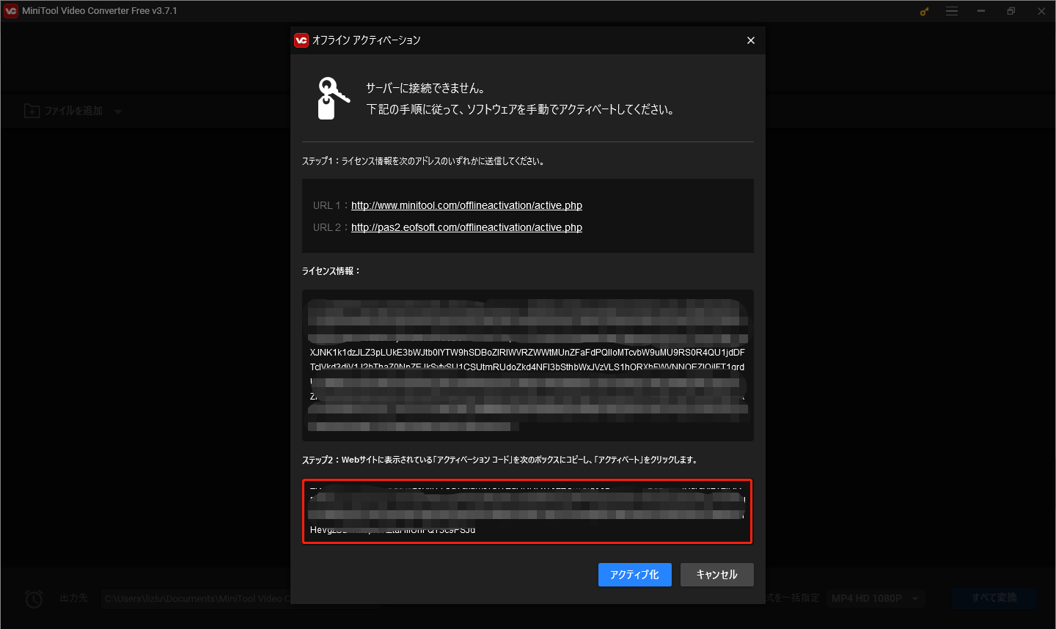
Task: Open the pas2.eofsoft.com offline activation URL
Action: [466, 227]
